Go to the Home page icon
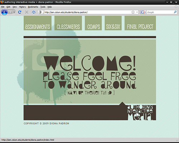 (34, 12)
